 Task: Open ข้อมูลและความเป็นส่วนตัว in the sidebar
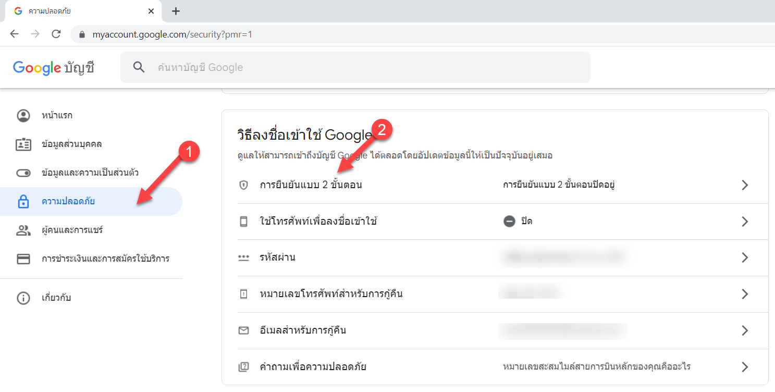point(91,173)
